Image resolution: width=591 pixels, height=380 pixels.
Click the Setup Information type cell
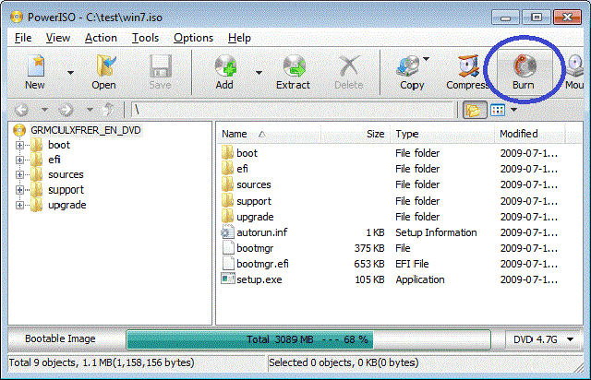point(436,232)
